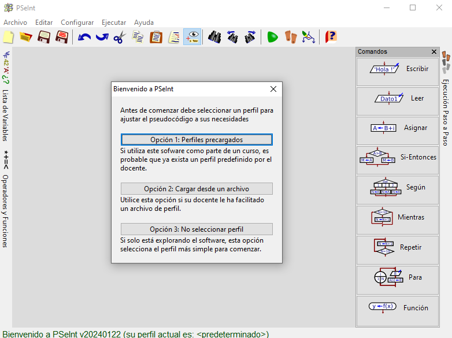Insert the Mientras loop
This screenshot has height=338, width=452.
tap(398, 220)
